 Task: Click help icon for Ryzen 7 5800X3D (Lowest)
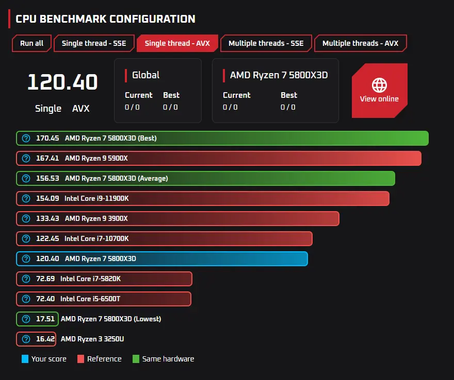pos(26,319)
